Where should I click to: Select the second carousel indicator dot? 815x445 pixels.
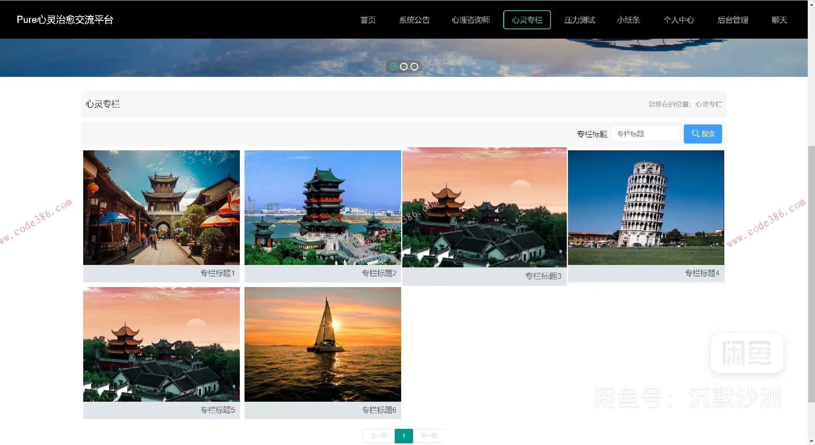[404, 67]
